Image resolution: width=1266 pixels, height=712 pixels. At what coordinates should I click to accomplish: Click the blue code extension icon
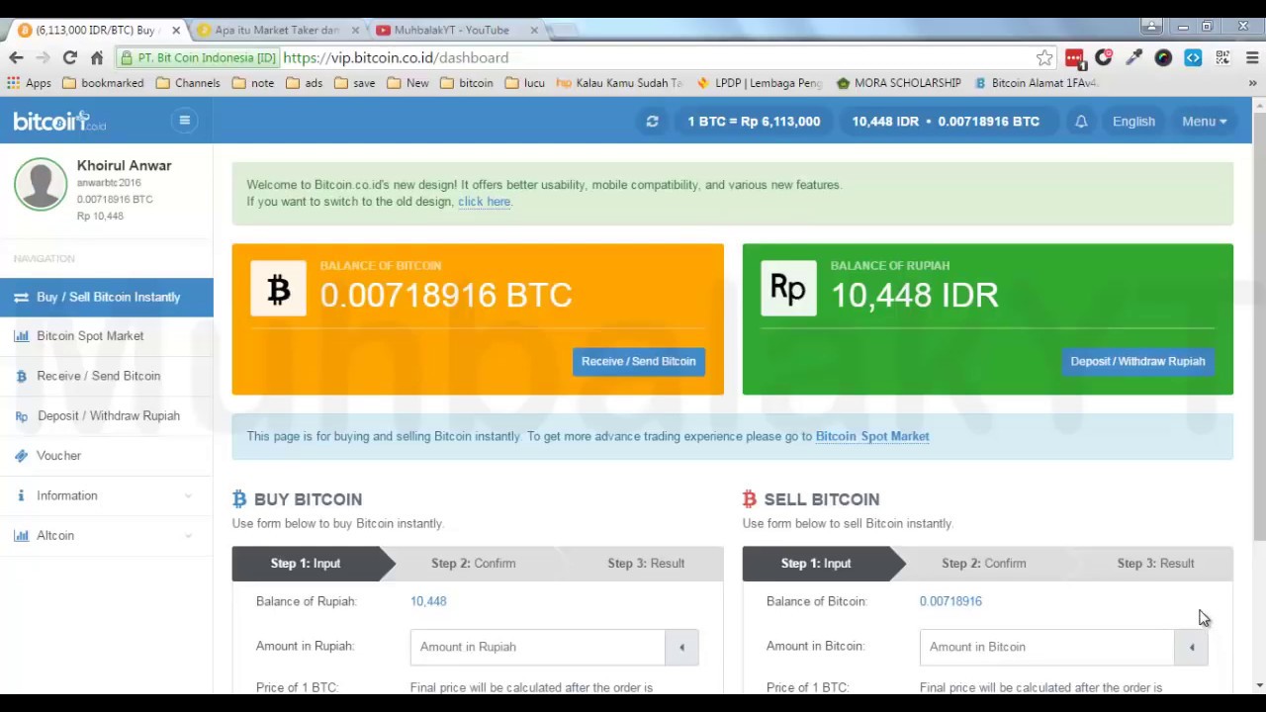pos(1193,58)
